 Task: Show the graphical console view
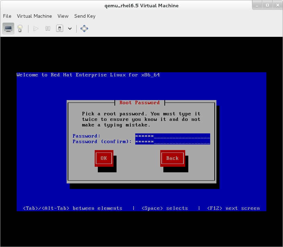point(8,28)
